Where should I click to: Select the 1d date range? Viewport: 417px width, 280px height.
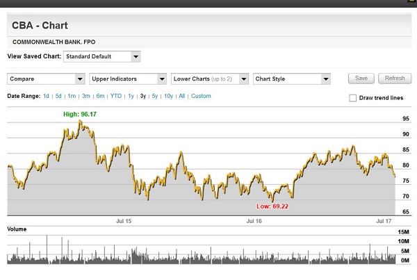[46, 96]
